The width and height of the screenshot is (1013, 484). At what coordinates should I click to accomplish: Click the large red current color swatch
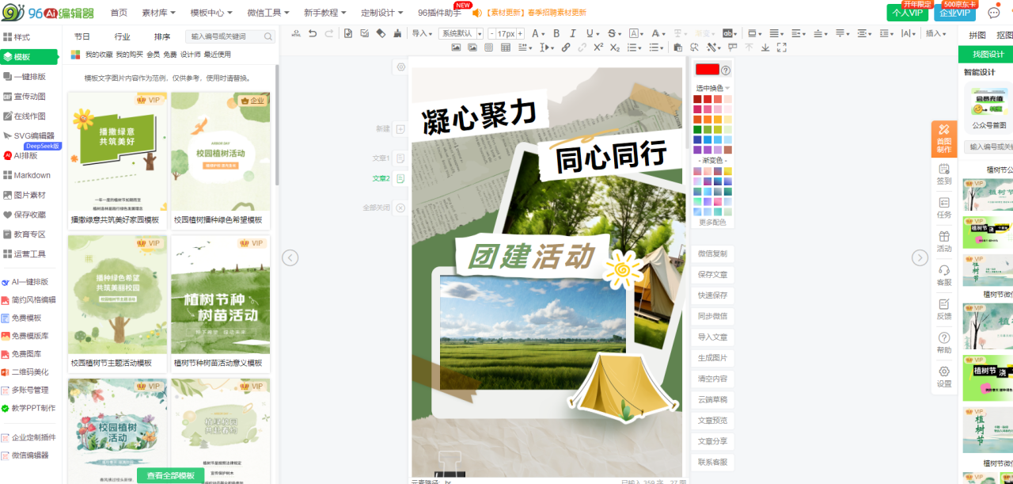(x=707, y=70)
